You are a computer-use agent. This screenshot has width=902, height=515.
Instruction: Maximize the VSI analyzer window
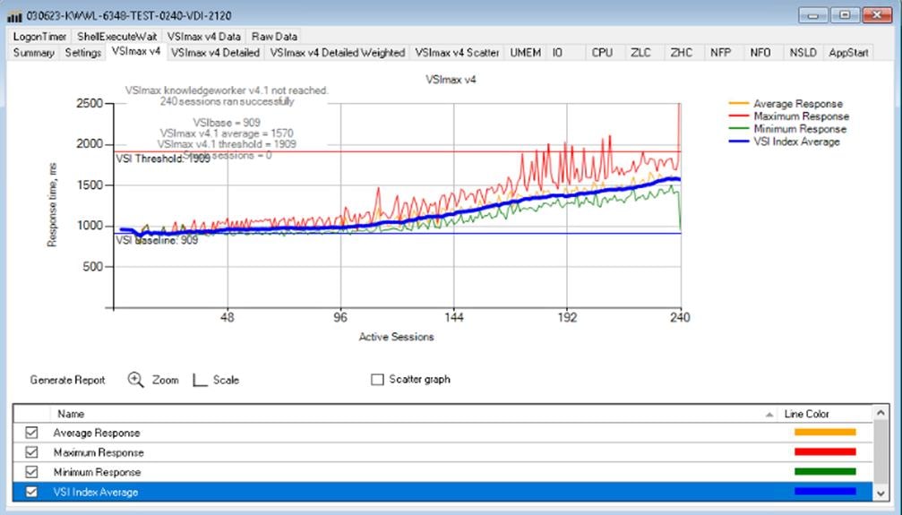coord(845,15)
